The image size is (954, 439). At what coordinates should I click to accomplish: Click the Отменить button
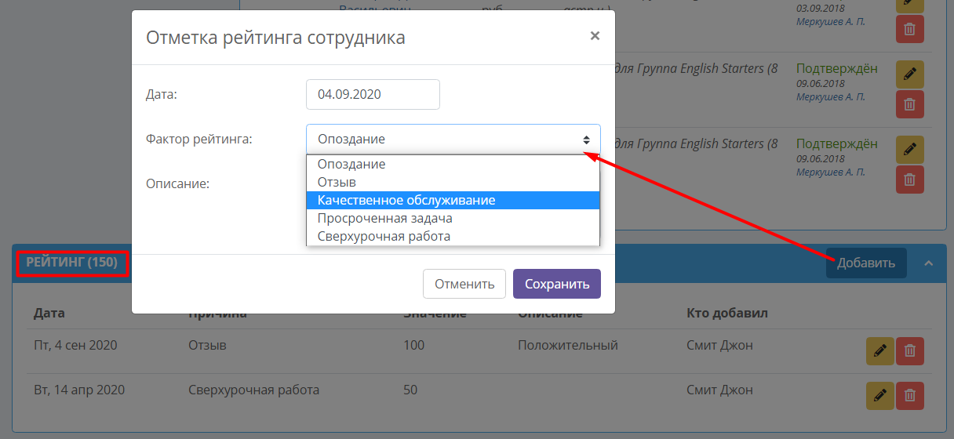click(x=464, y=284)
